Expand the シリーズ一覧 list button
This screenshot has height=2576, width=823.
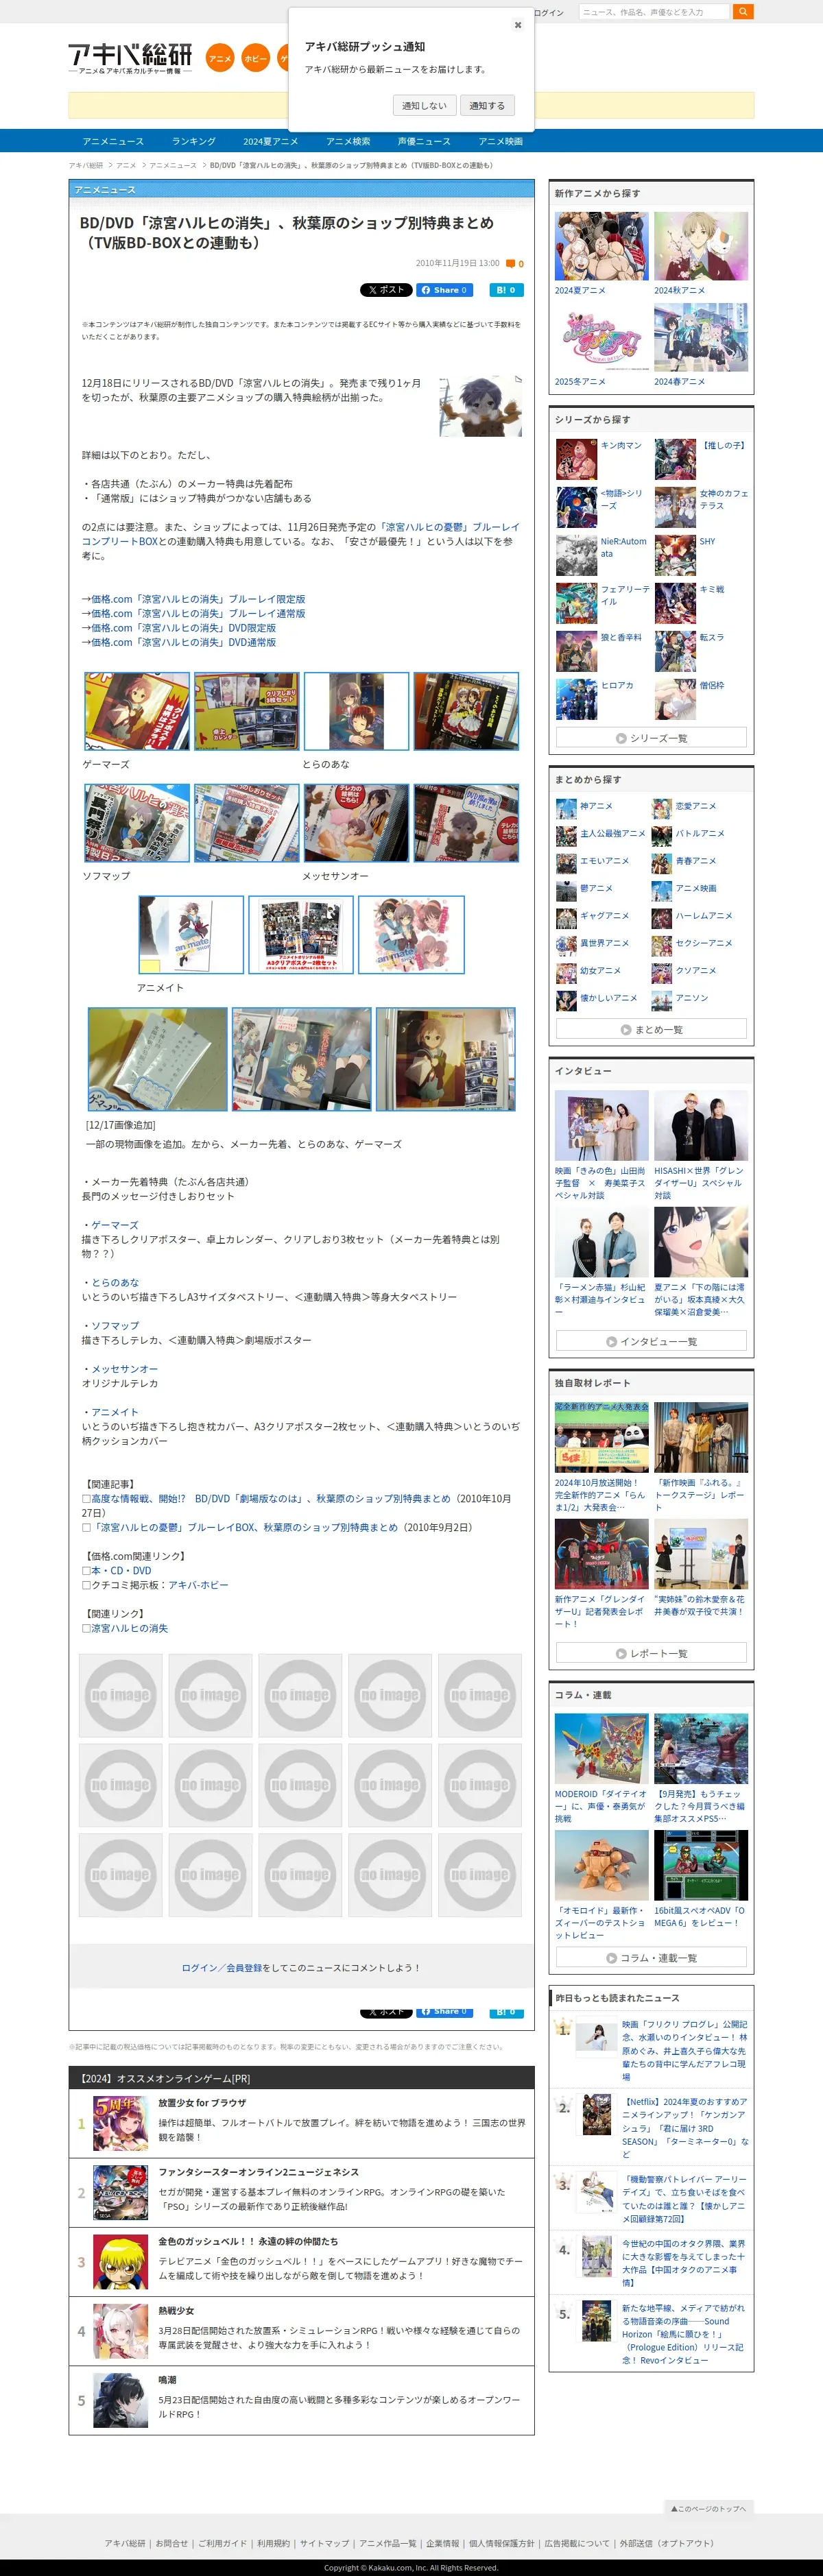pyautogui.click(x=651, y=738)
